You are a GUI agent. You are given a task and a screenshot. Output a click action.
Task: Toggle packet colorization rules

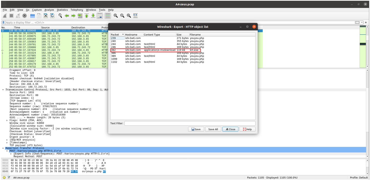tap(108, 16)
